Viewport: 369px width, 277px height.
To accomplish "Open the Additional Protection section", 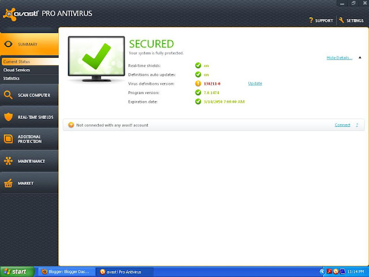I will tap(29, 138).
